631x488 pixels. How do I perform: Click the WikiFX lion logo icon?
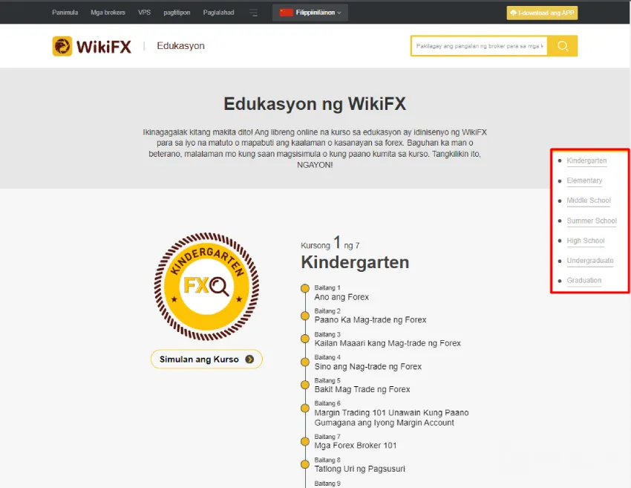[x=62, y=46]
